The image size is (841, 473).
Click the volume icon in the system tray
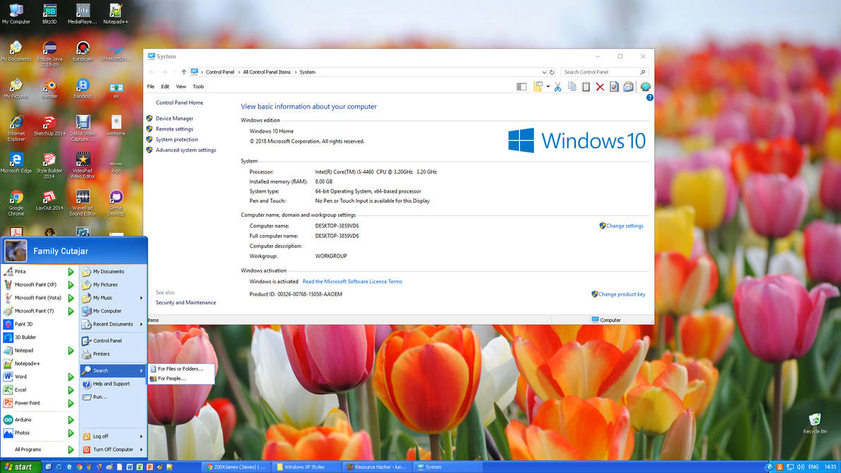(x=801, y=467)
